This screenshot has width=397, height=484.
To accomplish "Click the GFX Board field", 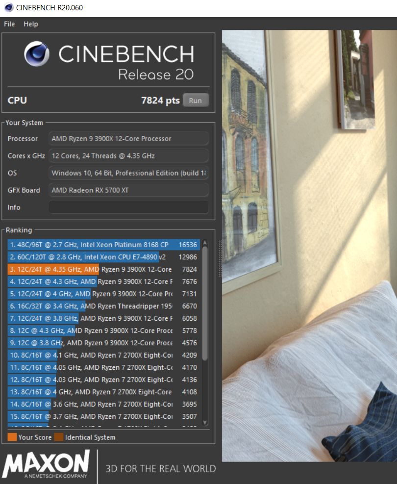I will click(128, 190).
